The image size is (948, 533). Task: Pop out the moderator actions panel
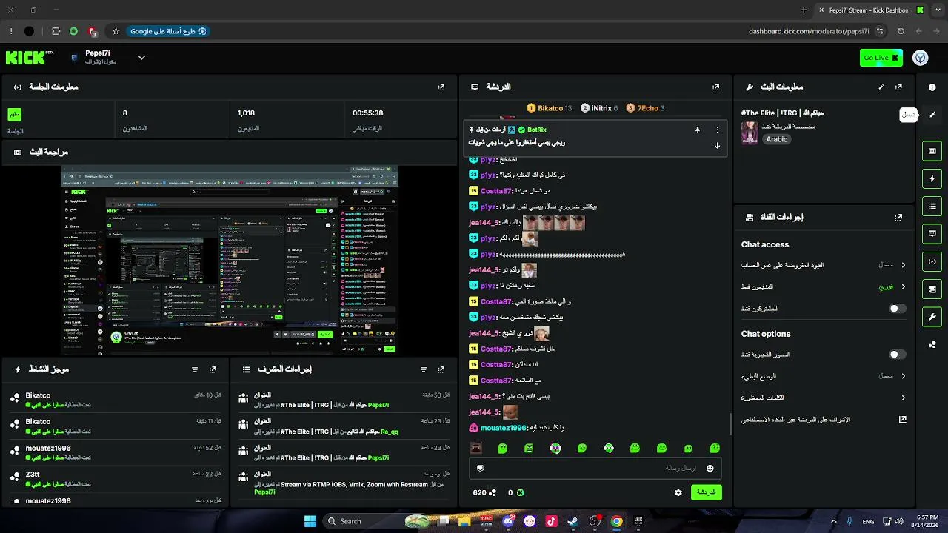pos(441,369)
